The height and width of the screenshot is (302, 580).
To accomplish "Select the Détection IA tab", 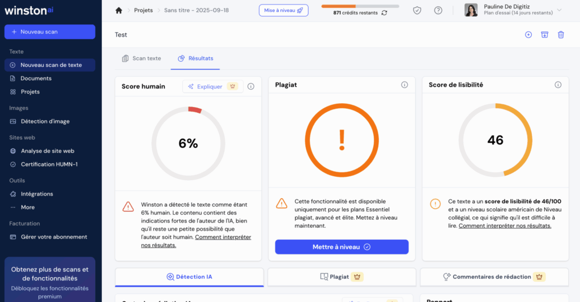I will tap(189, 277).
